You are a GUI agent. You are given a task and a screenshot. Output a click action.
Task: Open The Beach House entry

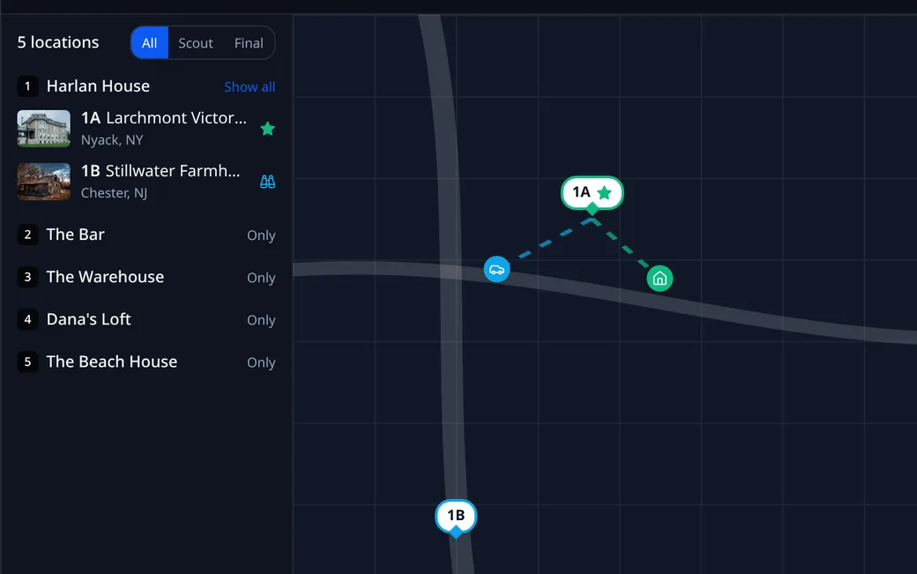click(146, 362)
